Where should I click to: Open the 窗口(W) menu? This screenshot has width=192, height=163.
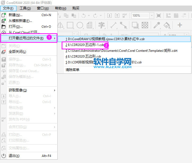(43, 8)
